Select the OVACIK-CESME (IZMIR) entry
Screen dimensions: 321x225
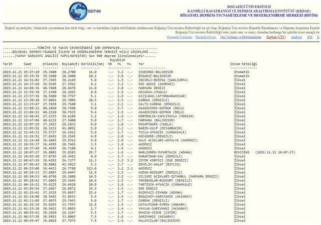pyautogui.click(x=157, y=212)
